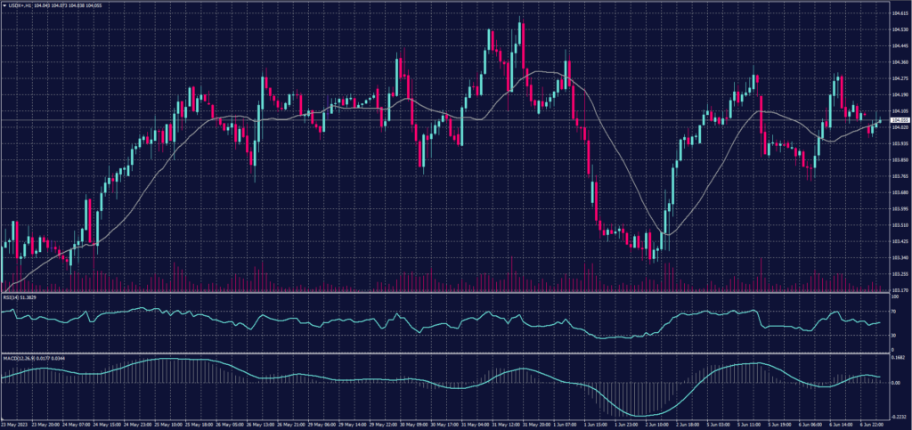Viewport: 912px width, 430px height.
Task: Click the highlighted current price tag 104.055
Action: [900, 120]
